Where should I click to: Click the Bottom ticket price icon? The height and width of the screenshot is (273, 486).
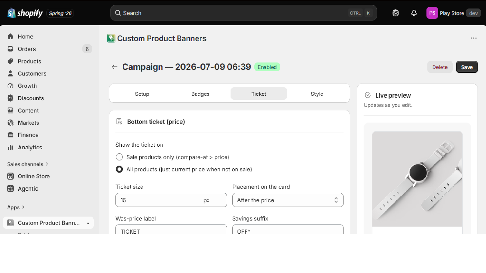[119, 122]
